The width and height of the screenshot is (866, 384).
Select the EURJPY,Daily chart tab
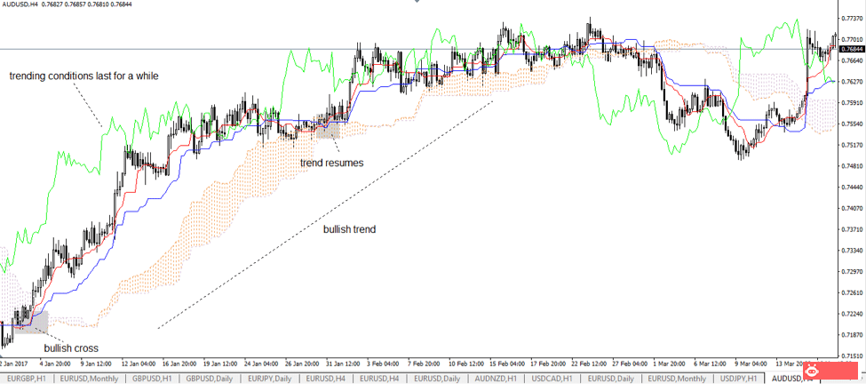tap(269, 379)
